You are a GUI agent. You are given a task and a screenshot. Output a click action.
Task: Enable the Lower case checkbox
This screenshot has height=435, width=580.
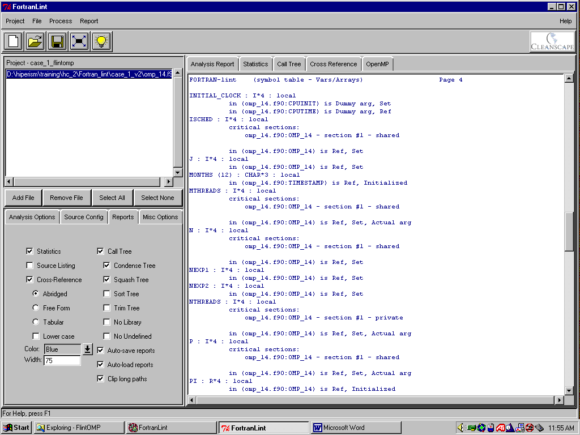36,336
